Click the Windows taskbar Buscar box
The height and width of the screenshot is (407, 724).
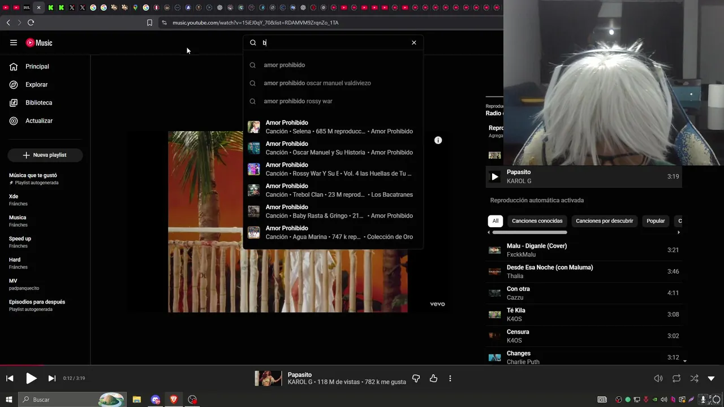72,400
